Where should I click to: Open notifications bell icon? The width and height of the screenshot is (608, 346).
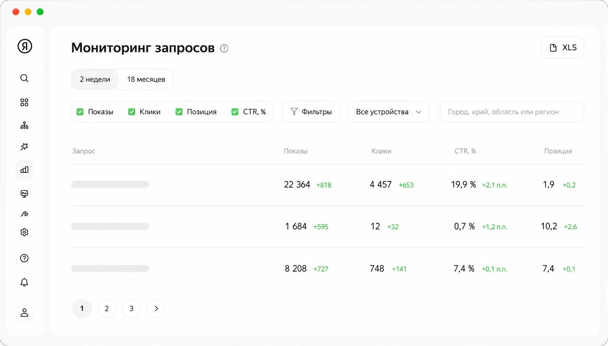coord(24,282)
